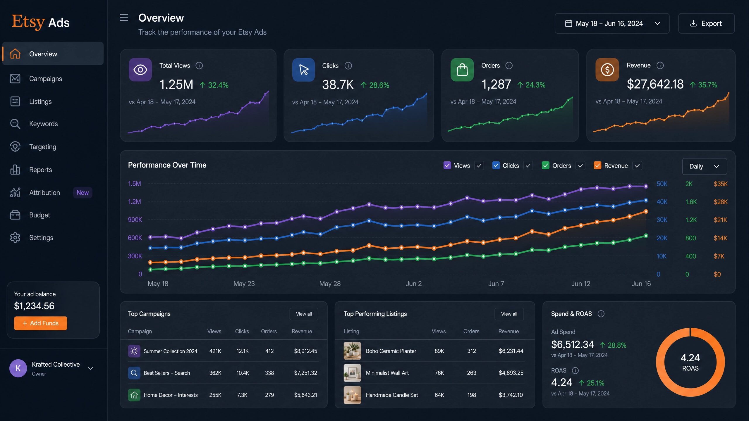Open the hamburger menu icon
Screen dimensions: 749x421
click(124, 18)
